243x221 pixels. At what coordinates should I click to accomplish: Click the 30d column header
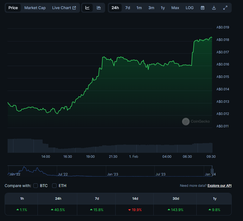pos(176,199)
